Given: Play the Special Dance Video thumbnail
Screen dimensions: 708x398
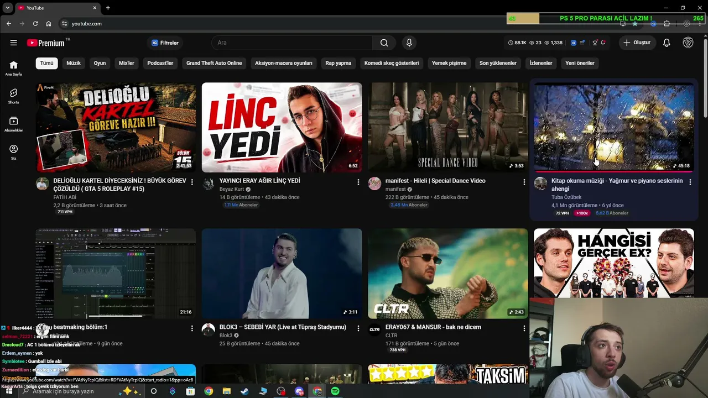Looking at the screenshot, I should tap(448, 128).
